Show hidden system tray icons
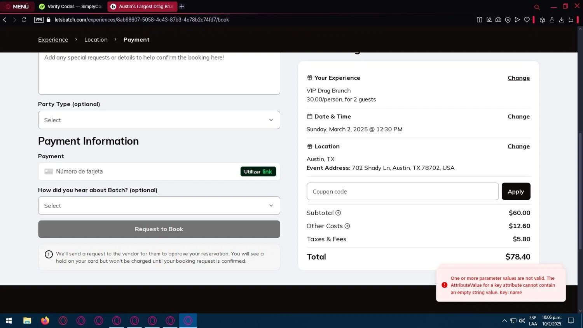583x328 pixels. pos(504,321)
